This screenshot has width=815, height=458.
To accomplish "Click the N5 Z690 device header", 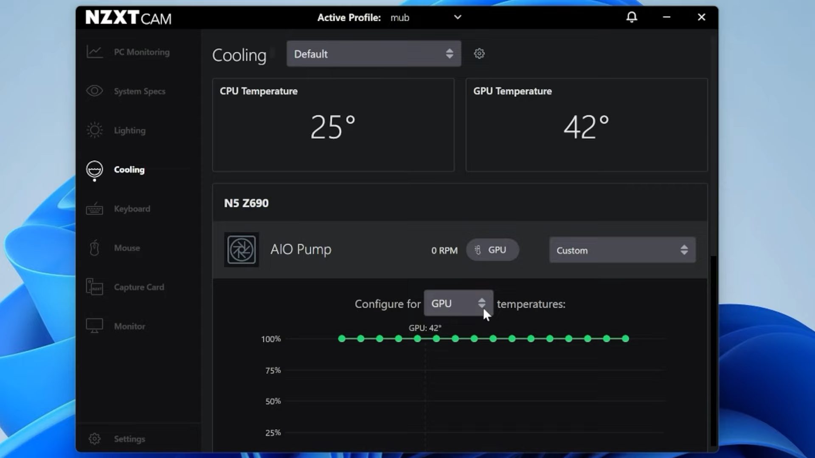I will [246, 203].
